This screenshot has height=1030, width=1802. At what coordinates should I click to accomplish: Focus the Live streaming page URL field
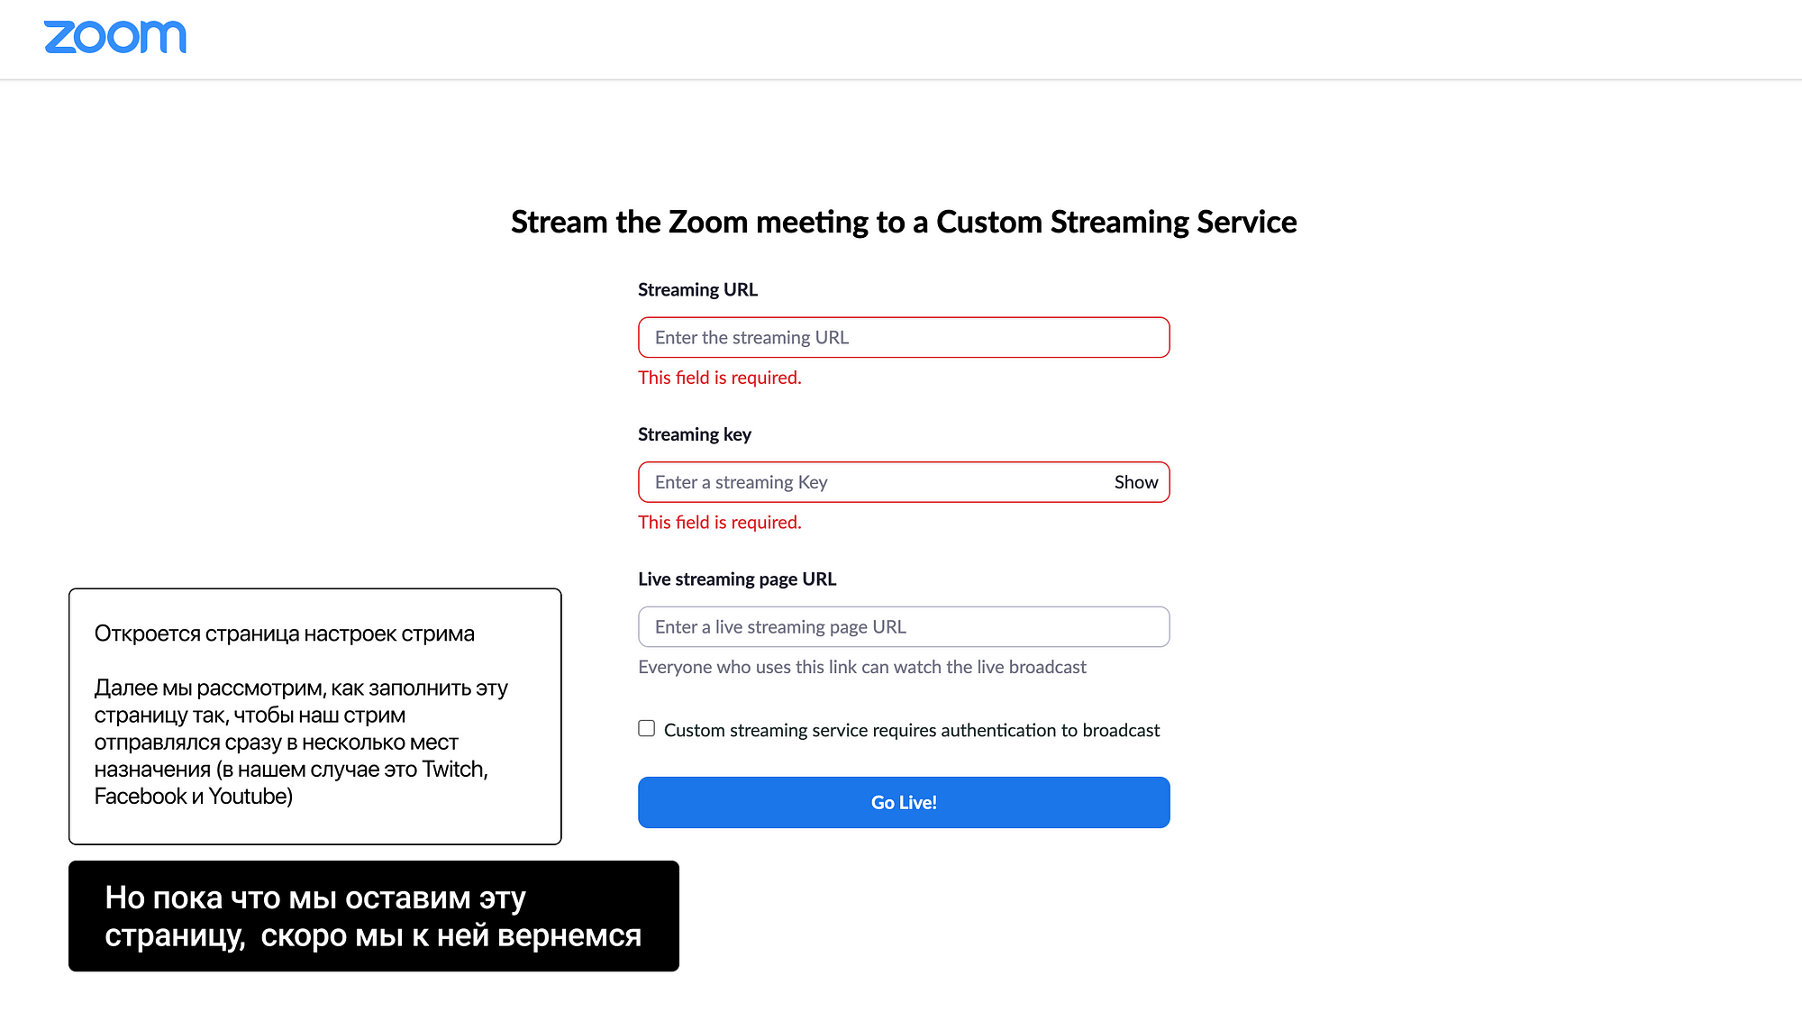(904, 626)
